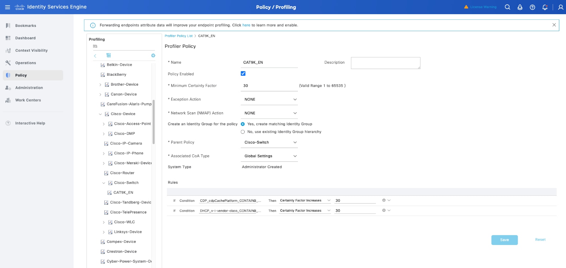Go to Context Visibility in sidebar
Viewport: 566px width, 268px height.
tap(31, 51)
